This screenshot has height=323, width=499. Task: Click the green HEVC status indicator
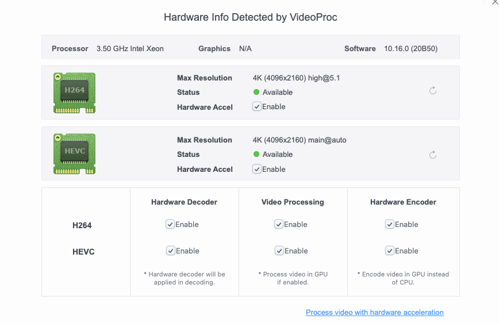pos(256,155)
